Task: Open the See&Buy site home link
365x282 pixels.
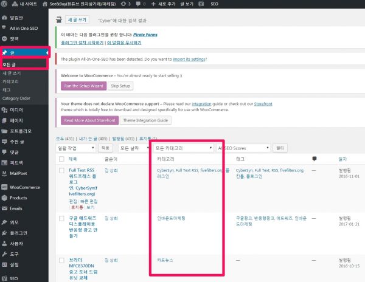Action: click(x=79, y=4)
